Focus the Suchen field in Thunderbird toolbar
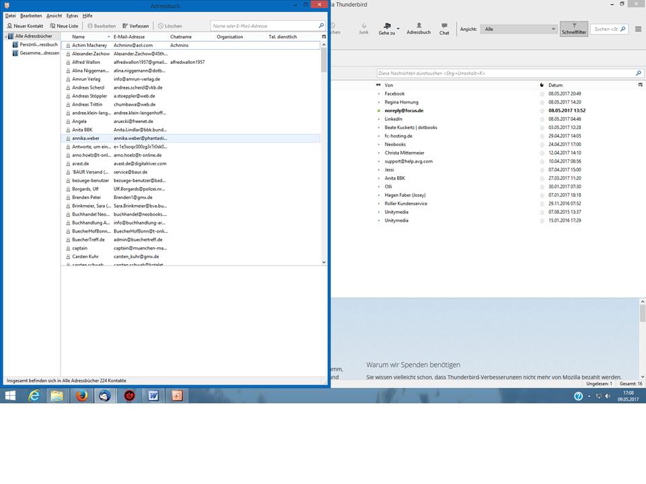646x484 pixels. tap(610, 29)
